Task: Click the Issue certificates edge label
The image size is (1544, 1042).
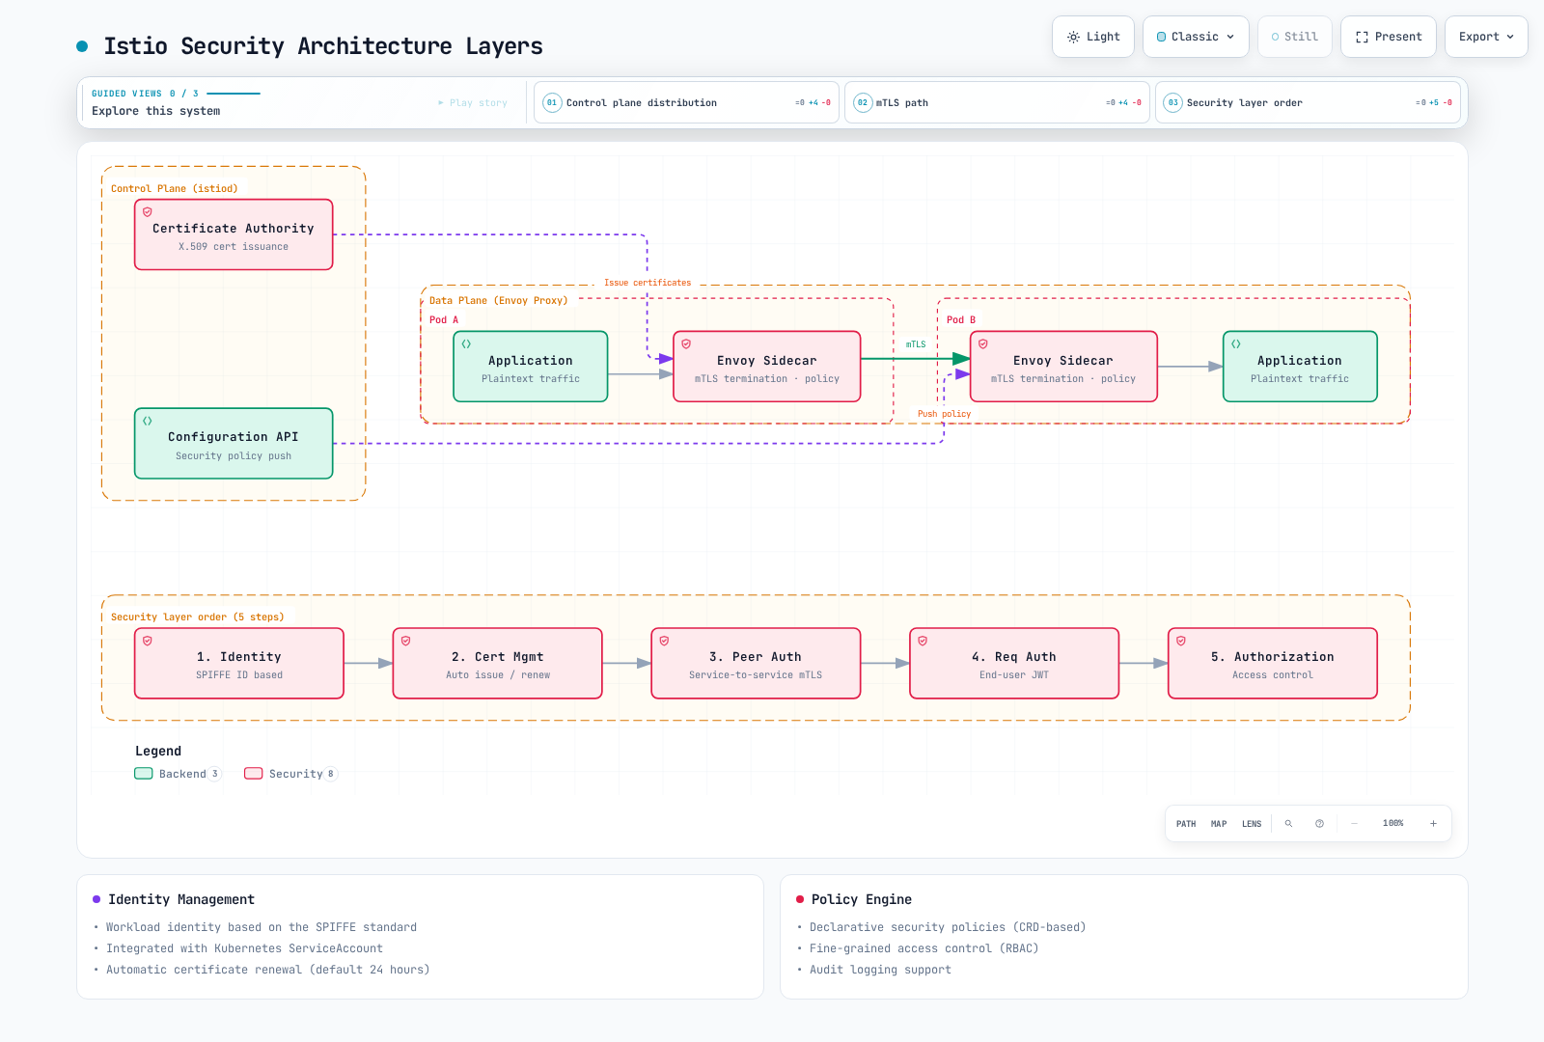Action: point(648,283)
